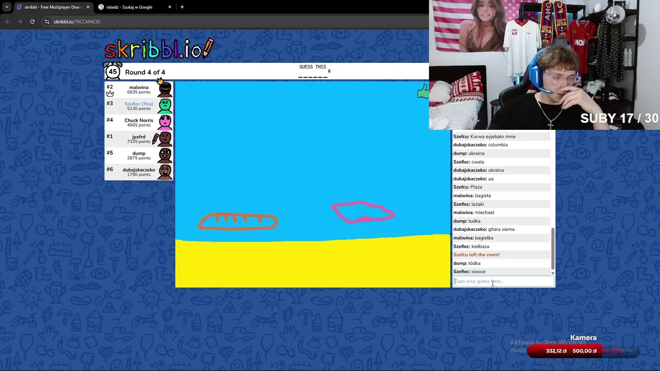
Task: View site information icon in address bar
Action: click(47, 22)
